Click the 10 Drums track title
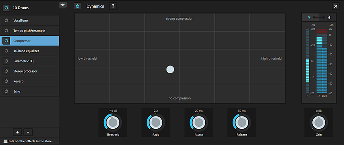The width and height of the screenshot is (344, 145). [x=21, y=8]
